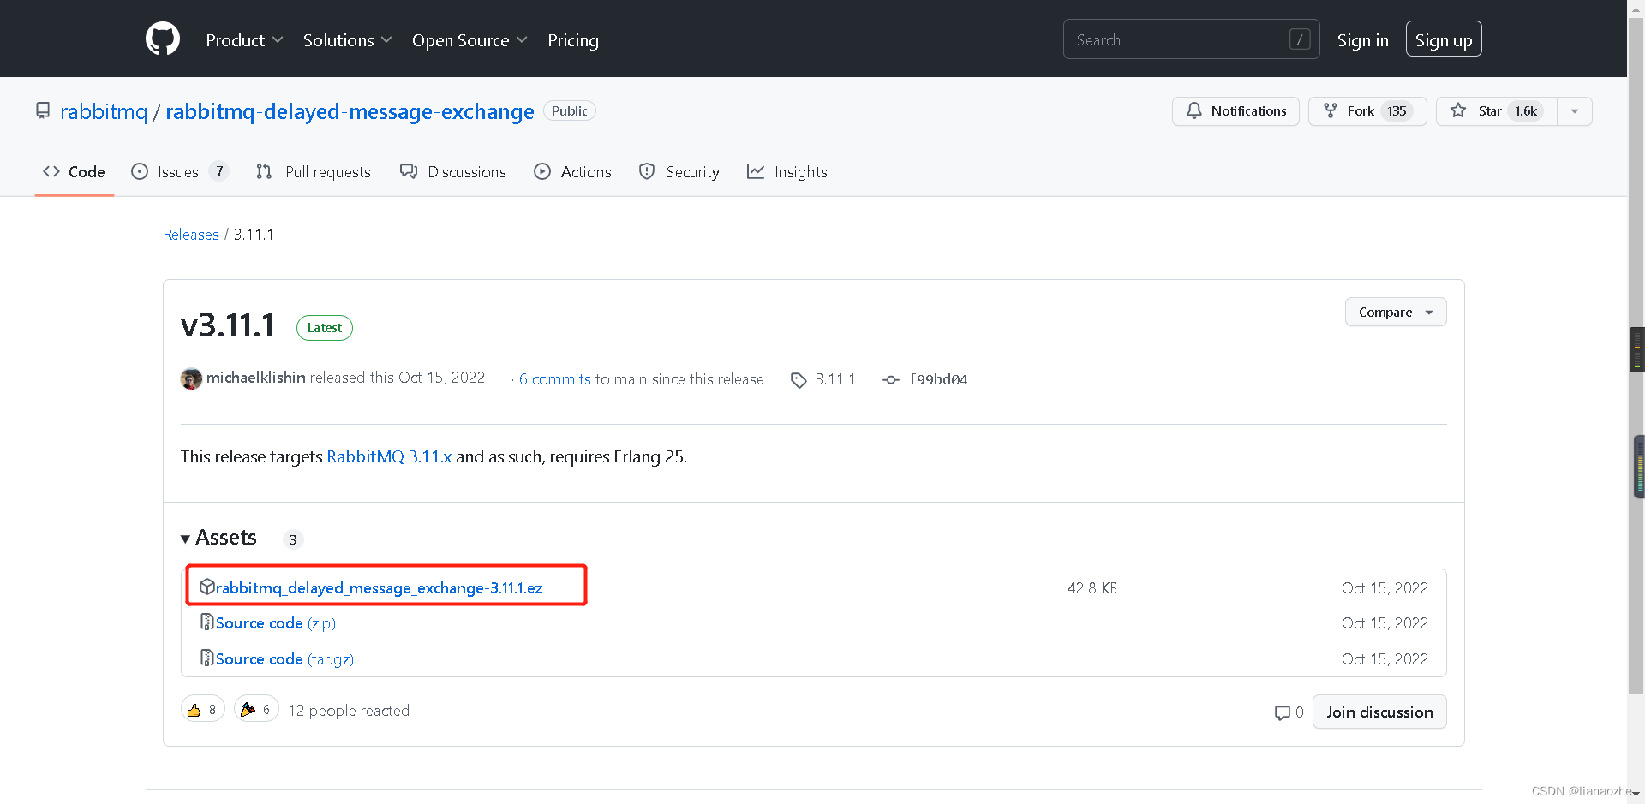The height and width of the screenshot is (804, 1645).
Task: Click the 42.8 KB file size text
Action: click(x=1092, y=588)
